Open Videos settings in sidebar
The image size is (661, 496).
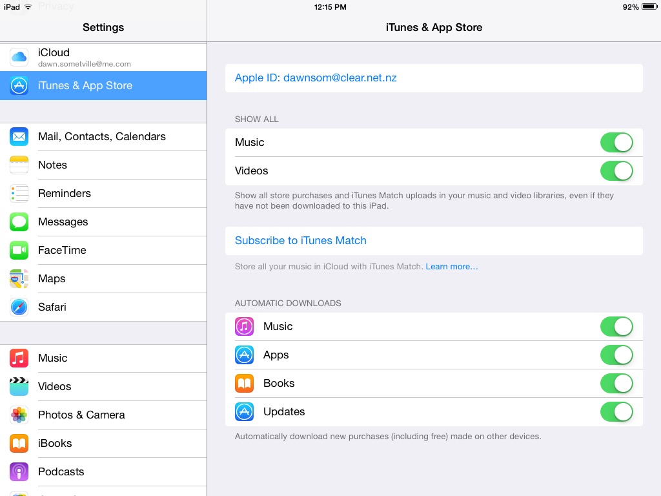coord(103,386)
